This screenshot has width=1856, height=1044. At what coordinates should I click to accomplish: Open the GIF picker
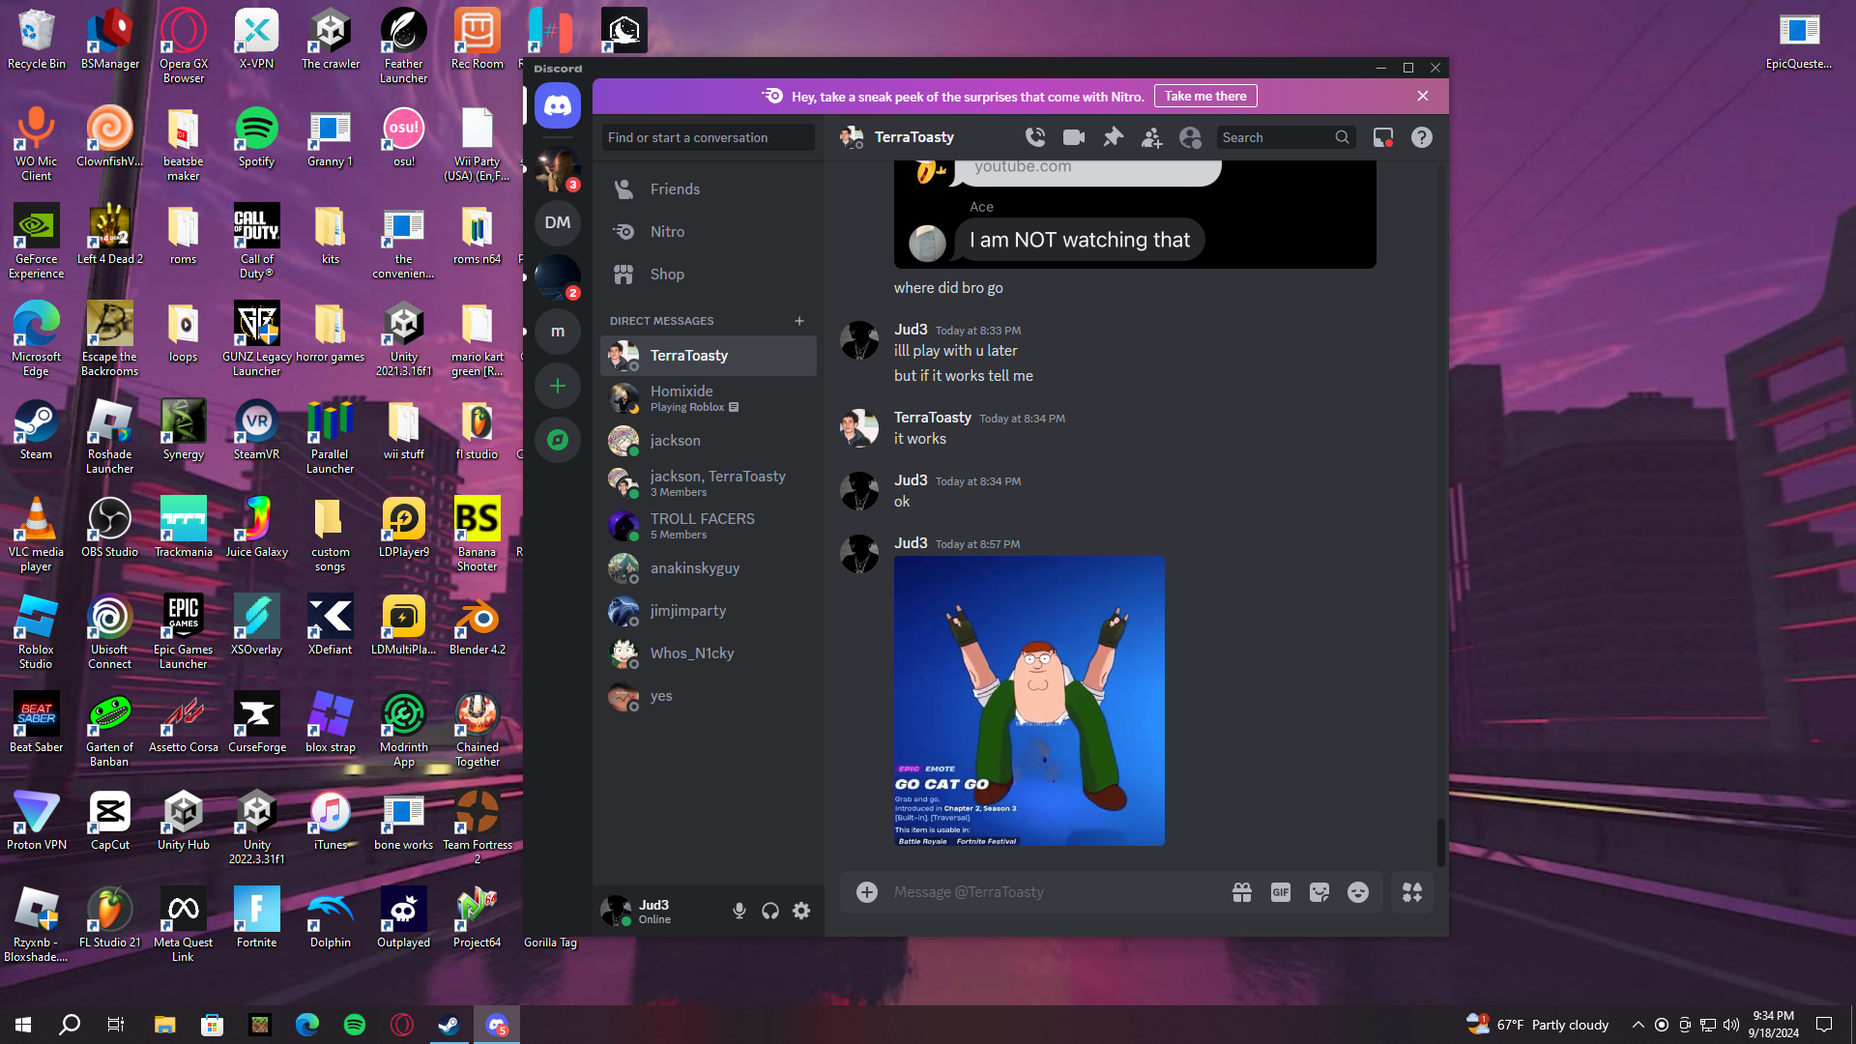1281,892
